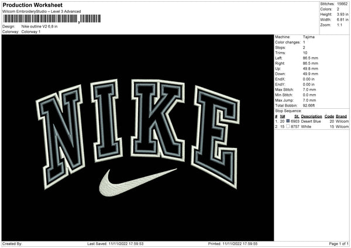Select the Production Worksheet title

tap(33, 5)
